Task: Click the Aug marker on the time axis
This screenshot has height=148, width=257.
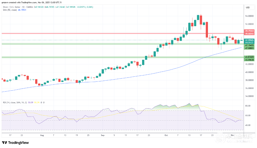Action: pos(42,135)
